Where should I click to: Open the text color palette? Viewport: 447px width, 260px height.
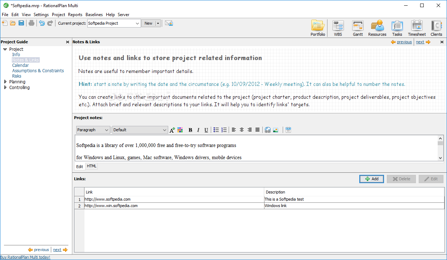180,130
